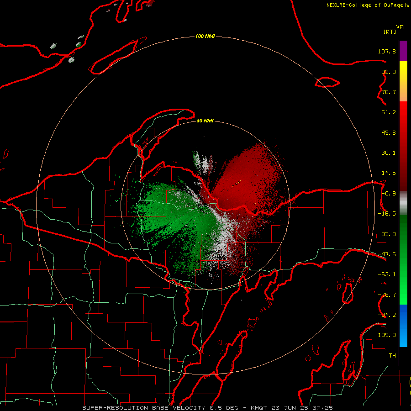Click the -63.1 velocity scale value

tap(387, 274)
